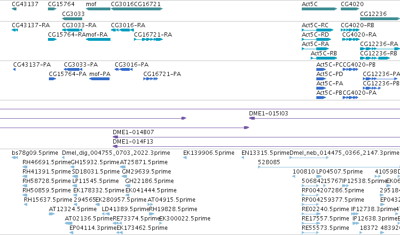The height and width of the screenshot is (235, 400).
Task: Select the mof gene arrow glyph
Action: [x=98, y=9]
